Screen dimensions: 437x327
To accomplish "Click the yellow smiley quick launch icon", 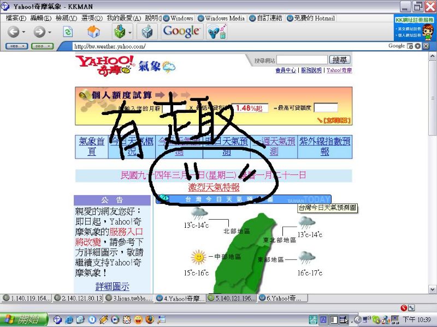I will click(138, 320).
